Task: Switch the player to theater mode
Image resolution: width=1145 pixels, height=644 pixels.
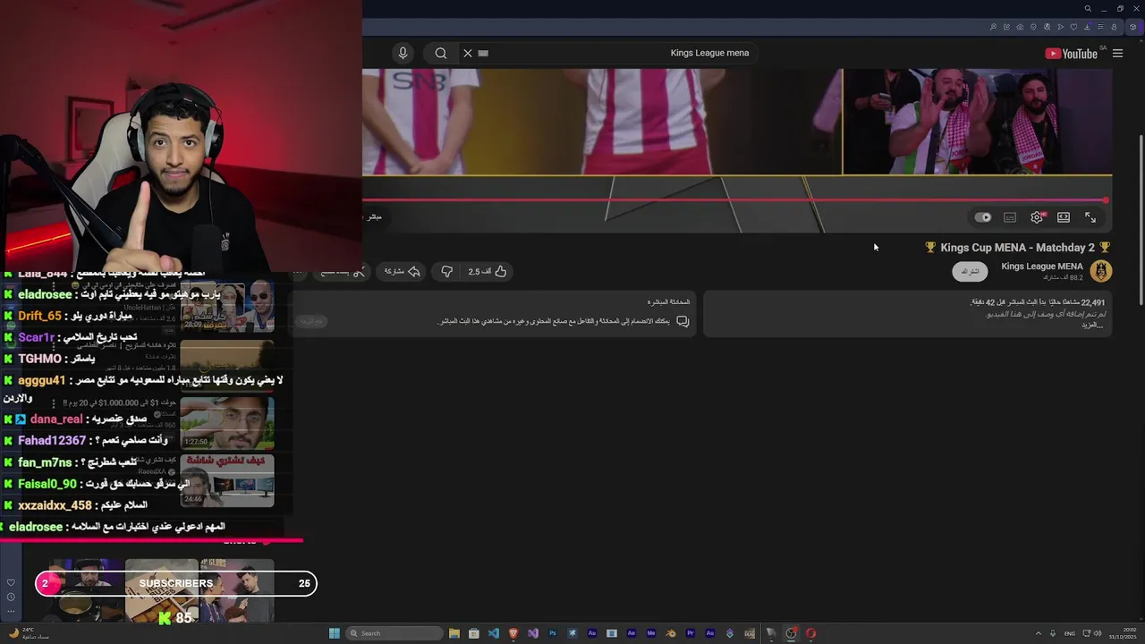Action: click(1064, 217)
